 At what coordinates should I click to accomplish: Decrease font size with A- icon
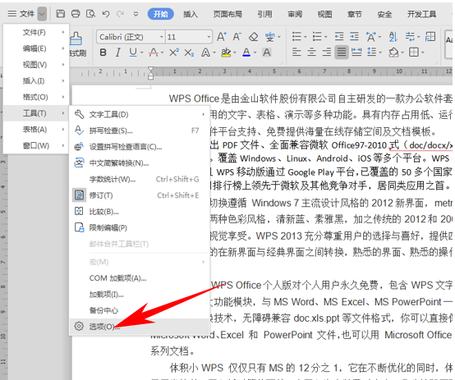pos(237,37)
